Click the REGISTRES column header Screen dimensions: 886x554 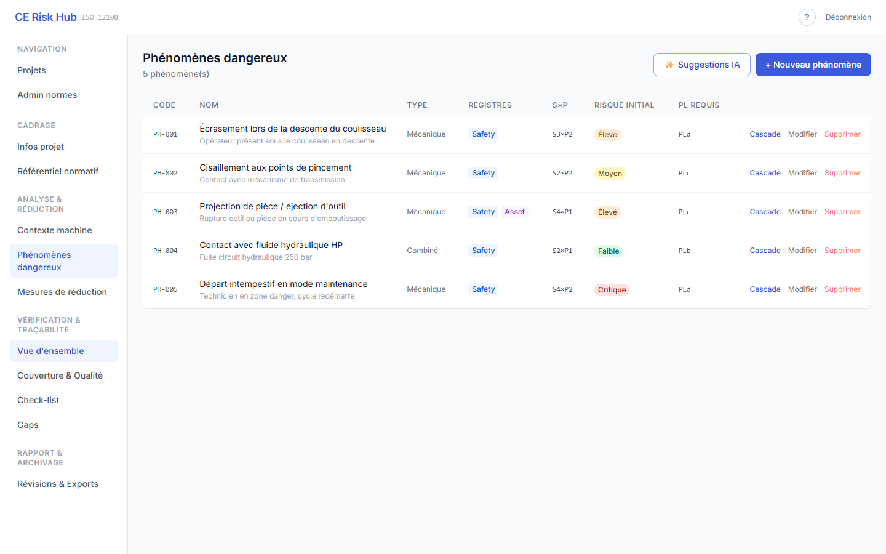pos(490,105)
